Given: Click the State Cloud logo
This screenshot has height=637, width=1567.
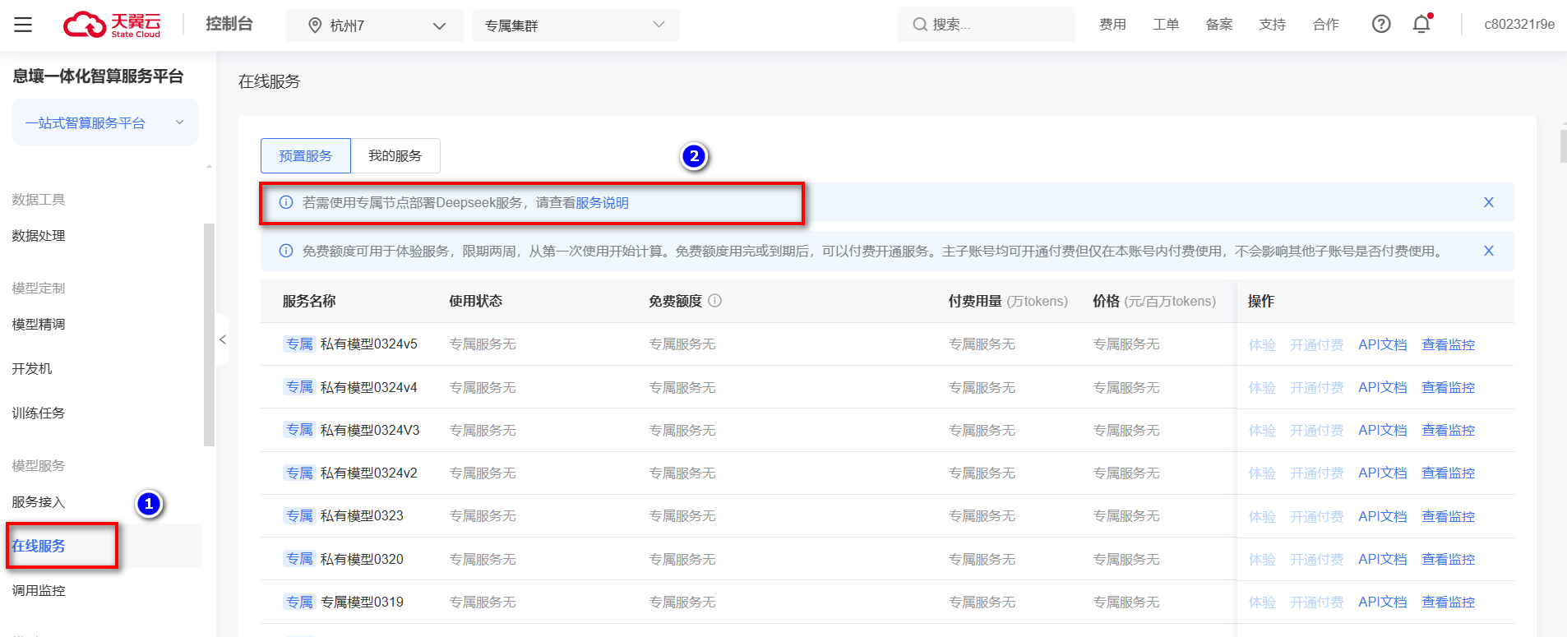Looking at the screenshot, I should pyautogui.click(x=112, y=25).
